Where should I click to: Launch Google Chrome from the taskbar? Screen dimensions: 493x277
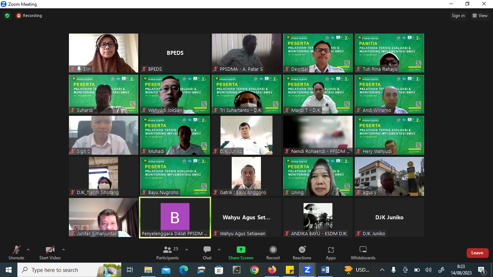pos(254,270)
